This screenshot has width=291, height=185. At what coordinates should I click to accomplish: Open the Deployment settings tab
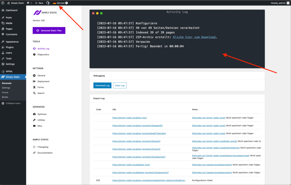(43, 81)
